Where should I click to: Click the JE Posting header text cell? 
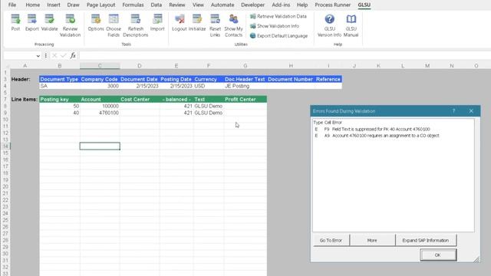click(245, 86)
